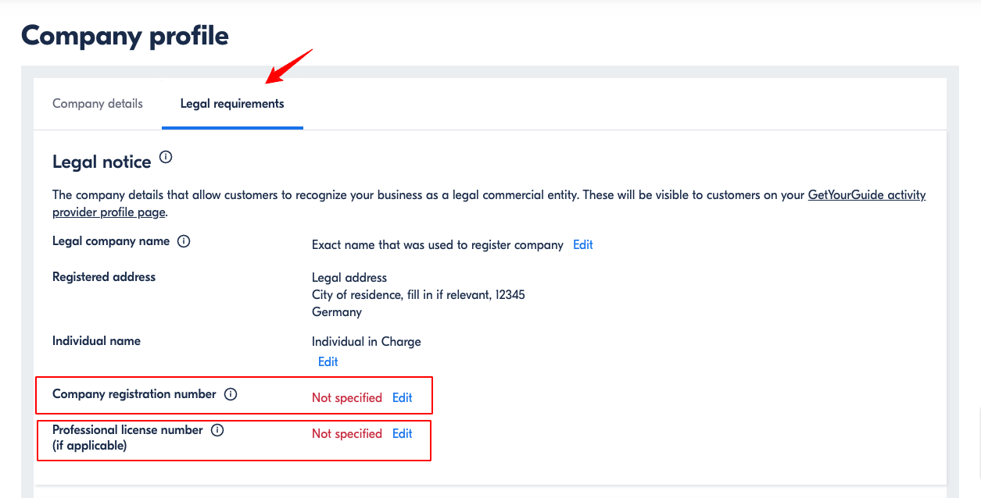Click the Company profile page heading
Image resolution: width=981 pixels, height=498 pixels.
click(x=125, y=35)
